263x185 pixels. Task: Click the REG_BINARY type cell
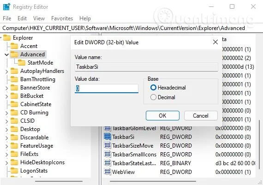176,163
